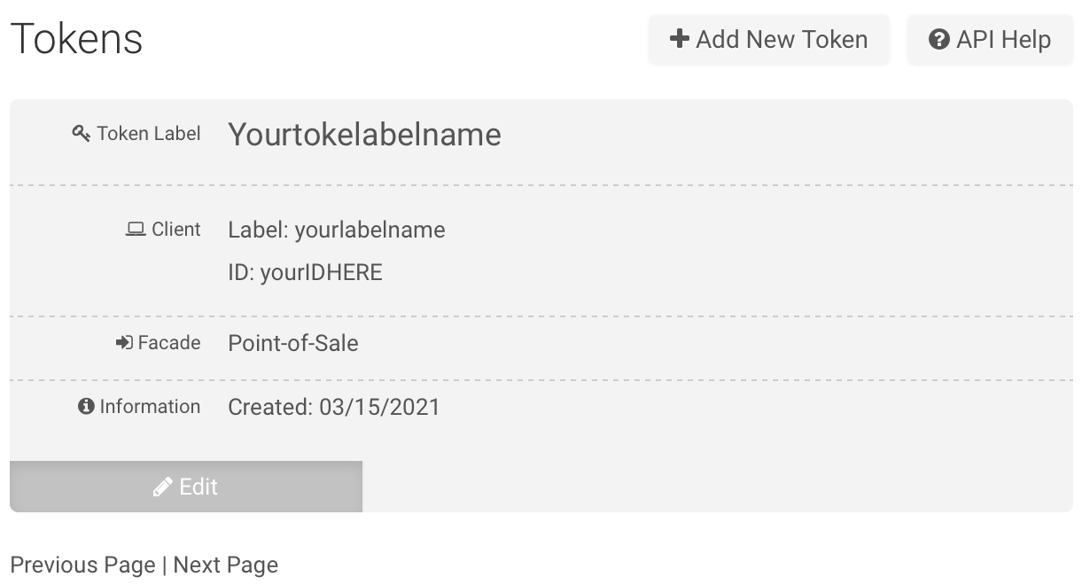Click the Token Label field name
The width and height of the screenshot is (1090, 585).
149,134
